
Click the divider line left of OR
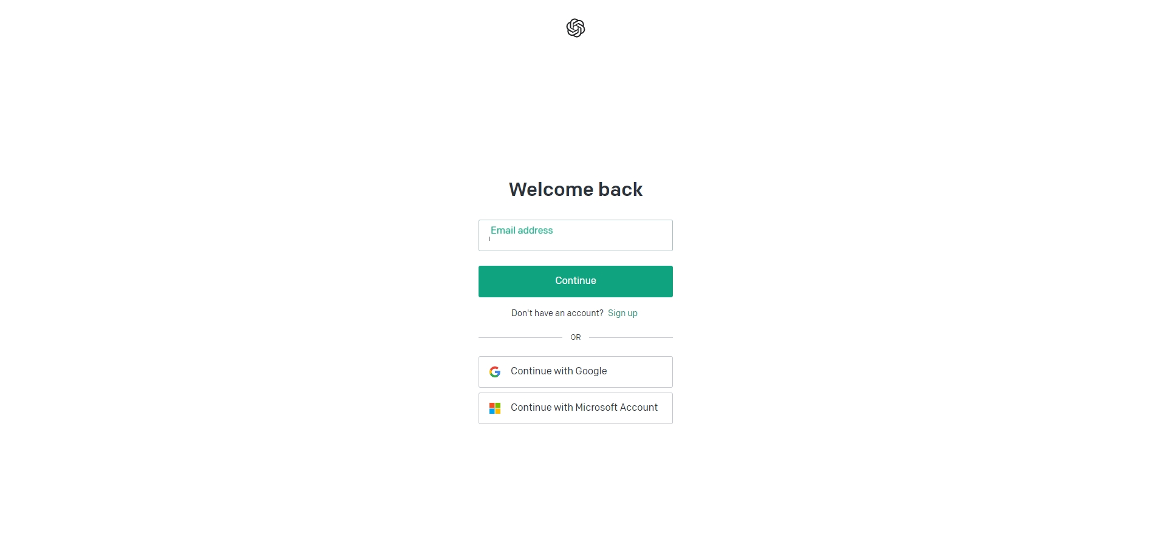(x=520, y=337)
